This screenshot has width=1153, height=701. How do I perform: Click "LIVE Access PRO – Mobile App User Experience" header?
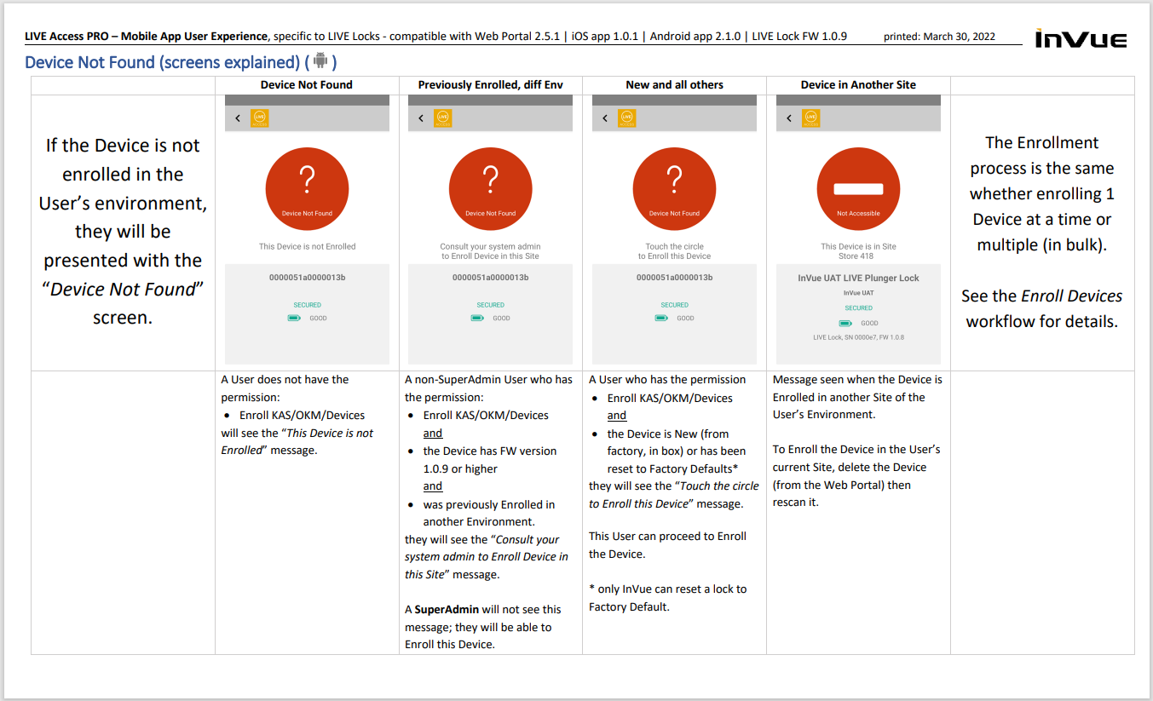pyautogui.click(x=147, y=37)
